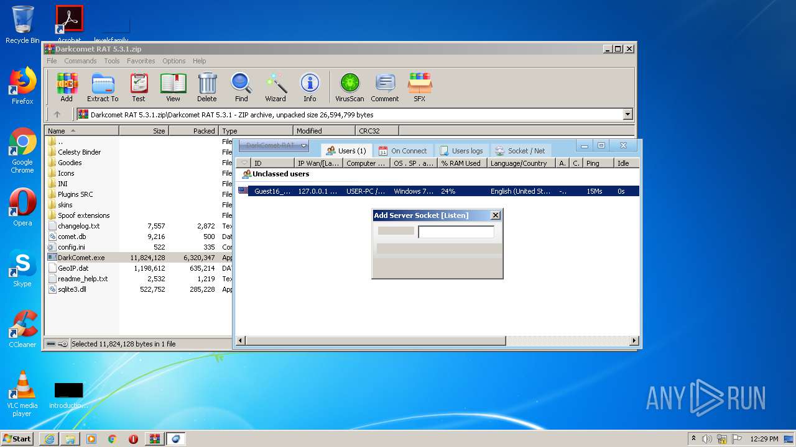
Task: Click the volume tray icon
Action: pos(707,439)
